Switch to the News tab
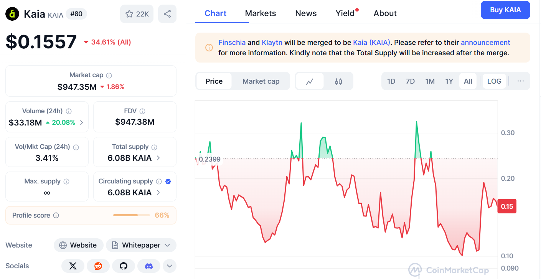The image size is (541, 279). (x=306, y=13)
